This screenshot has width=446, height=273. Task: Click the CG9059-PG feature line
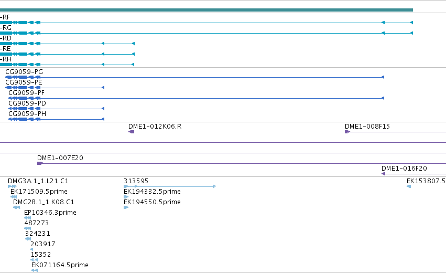(194, 77)
